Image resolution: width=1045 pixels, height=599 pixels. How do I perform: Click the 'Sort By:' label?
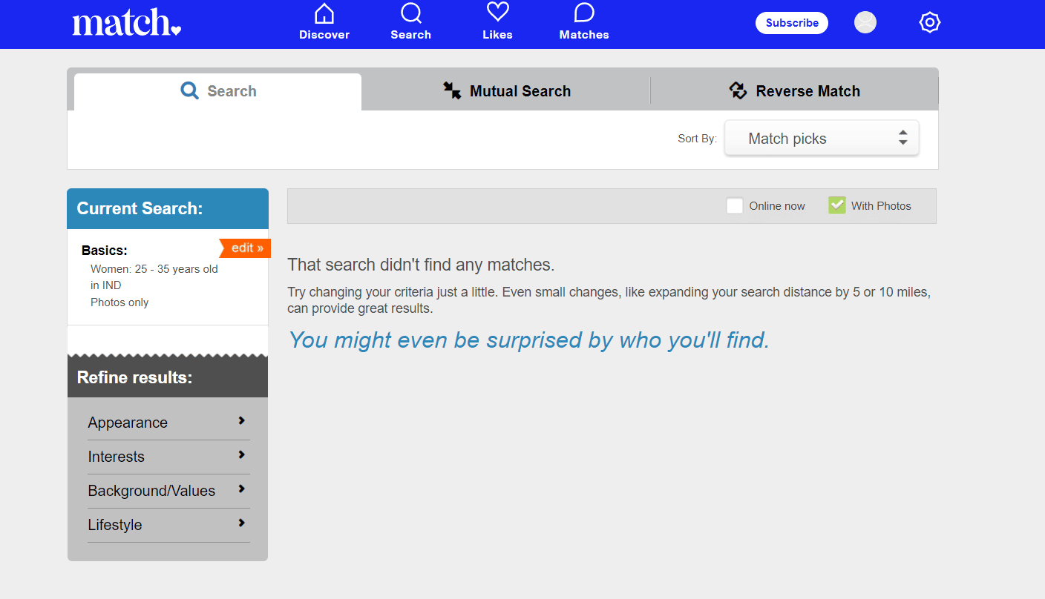click(698, 139)
